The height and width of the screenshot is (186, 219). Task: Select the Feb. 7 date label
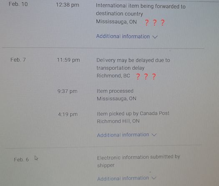tap(18, 60)
